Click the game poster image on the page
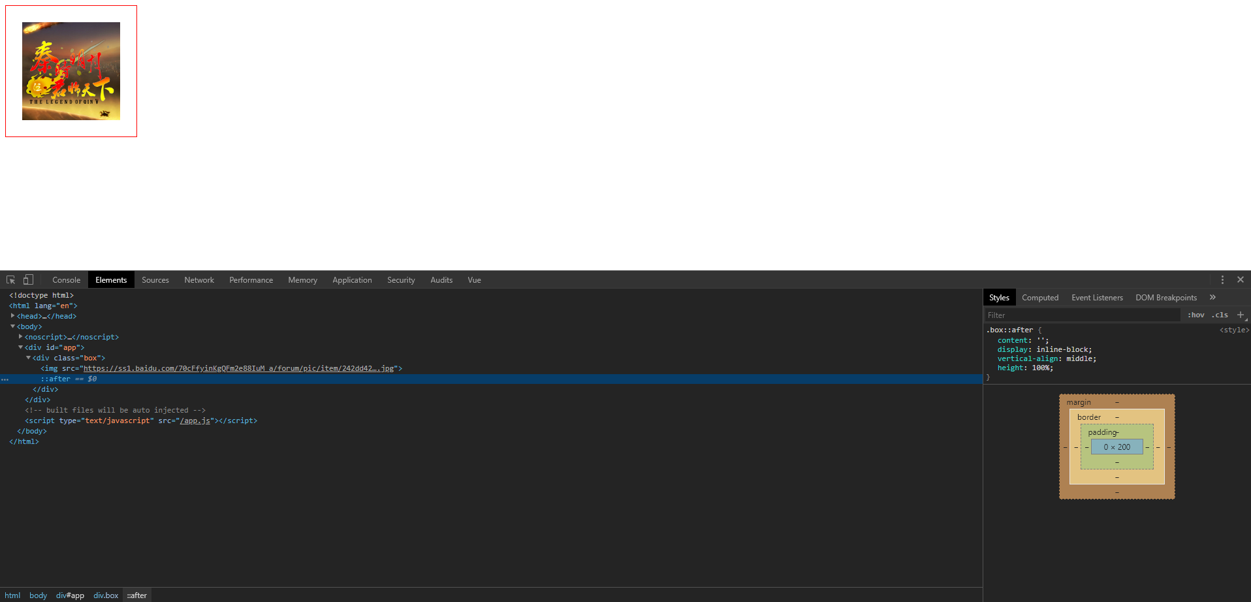Image resolution: width=1251 pixels, height=602 pixels. click(x=71, y=71)
